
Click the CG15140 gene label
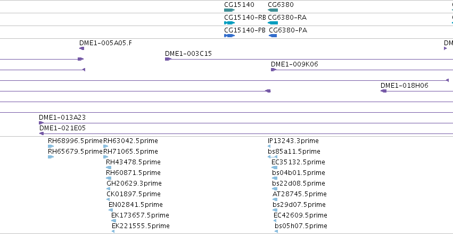pos(239,5)
